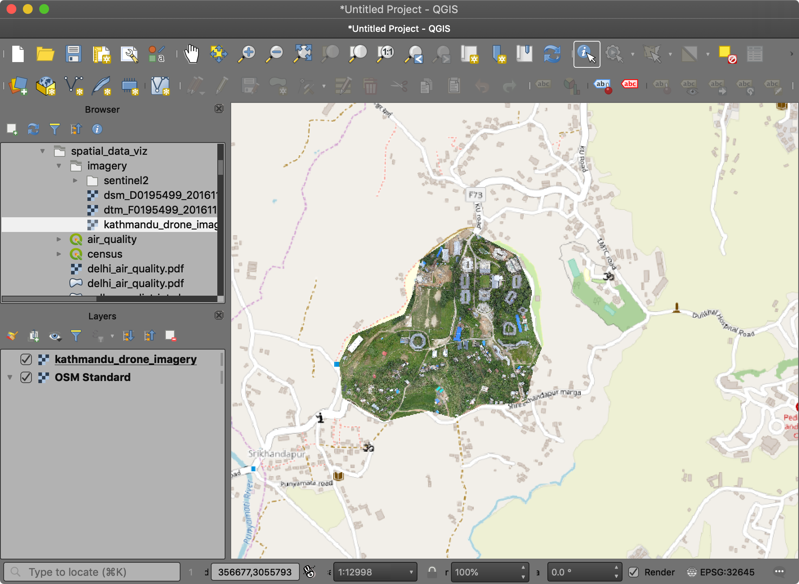
Task: Disable the Render checkbox
Action: pyautogui.click(x=634, y=572)
